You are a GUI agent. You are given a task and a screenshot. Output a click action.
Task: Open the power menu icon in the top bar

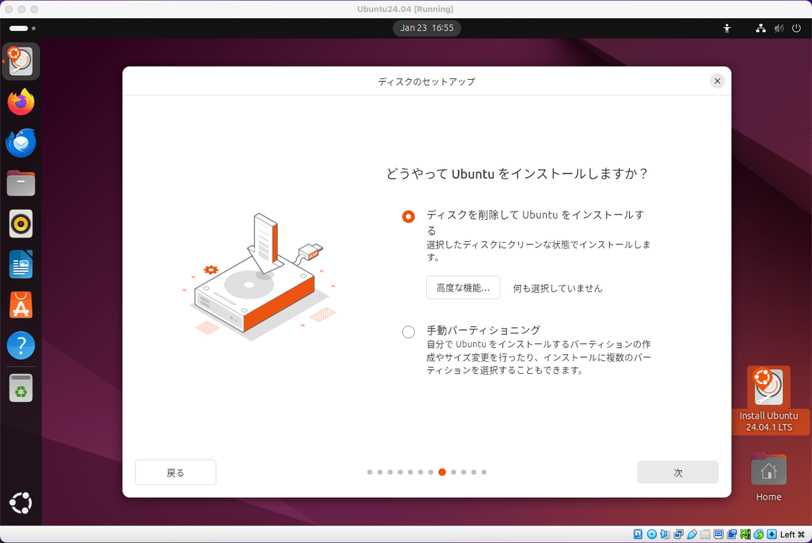(796, 28)
